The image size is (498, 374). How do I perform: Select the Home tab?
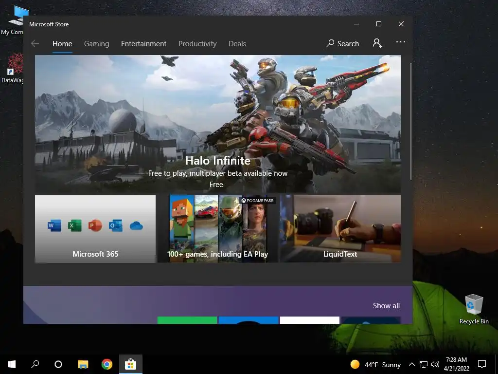(x=62, y=43)
